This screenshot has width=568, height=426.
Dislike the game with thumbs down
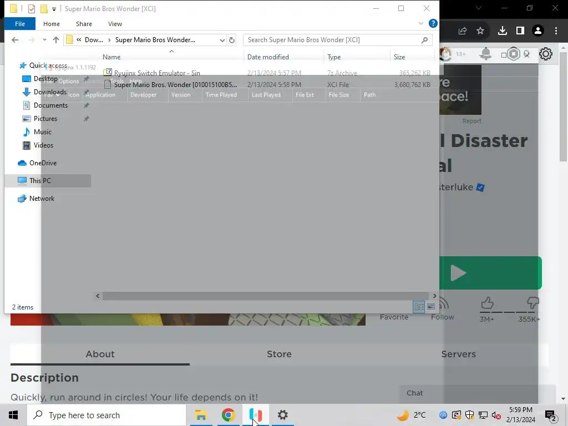pyautogui.click(x=532, y=303)
